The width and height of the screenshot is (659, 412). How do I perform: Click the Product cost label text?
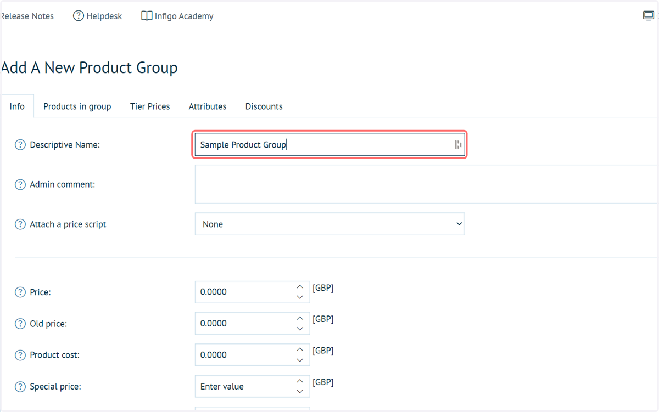coord(55,355)
